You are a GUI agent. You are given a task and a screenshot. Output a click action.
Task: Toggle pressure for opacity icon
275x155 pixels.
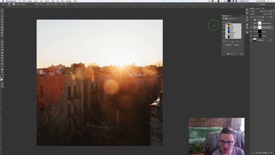coord(48,4)
